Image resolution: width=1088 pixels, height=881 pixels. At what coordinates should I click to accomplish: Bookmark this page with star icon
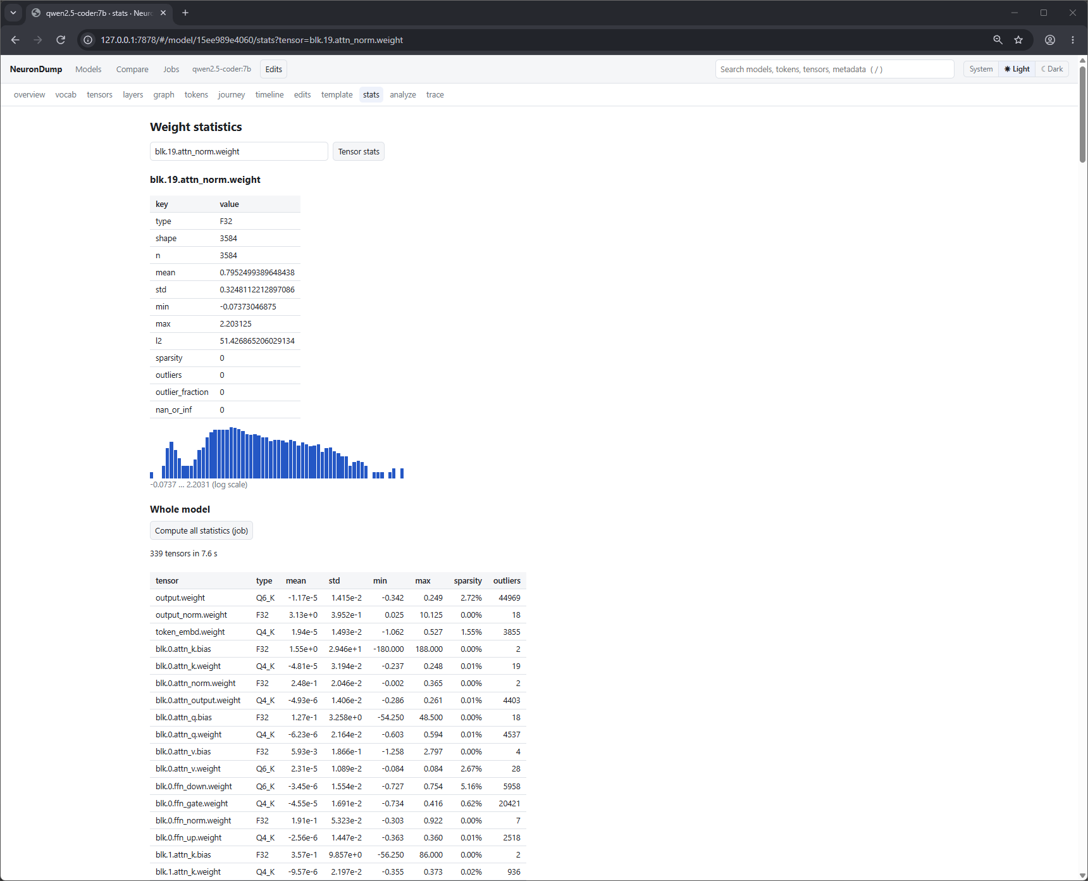[x=1018, y=40]
